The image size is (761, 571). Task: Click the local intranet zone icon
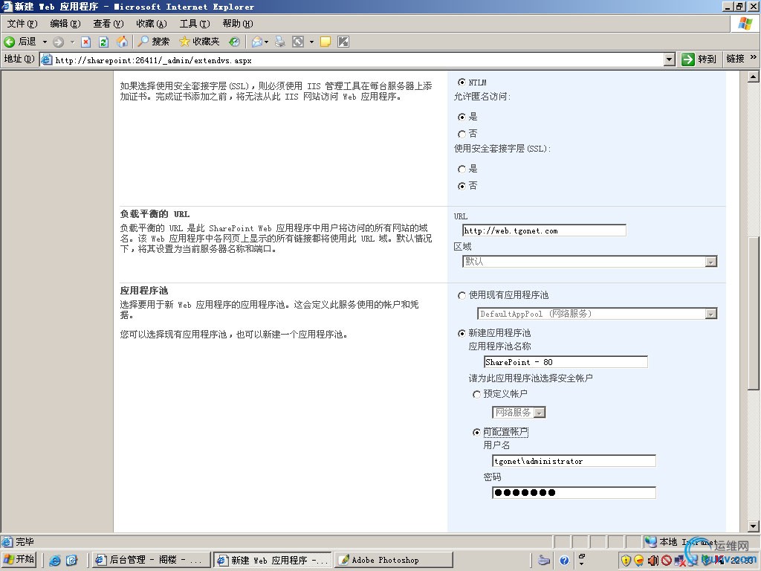click(650, 541)
